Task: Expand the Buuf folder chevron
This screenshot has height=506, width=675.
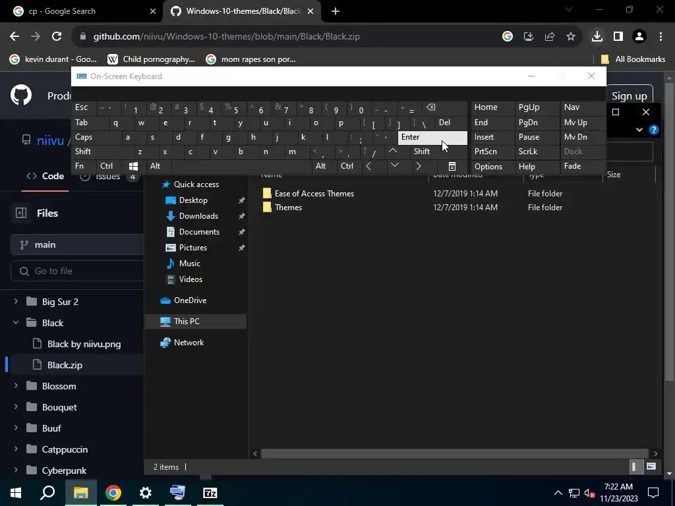Action: 16,428
